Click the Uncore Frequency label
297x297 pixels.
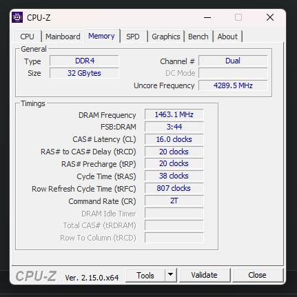pyautogui.click(x=164, y=85)
